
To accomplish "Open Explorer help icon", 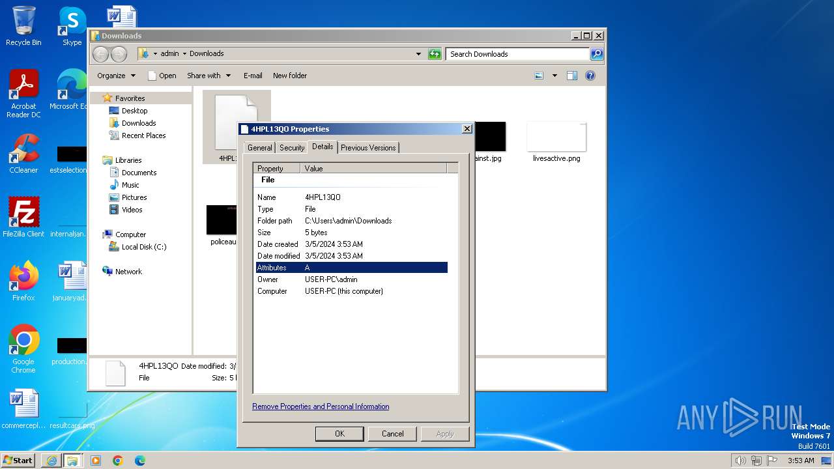I will tap(590, 76).
